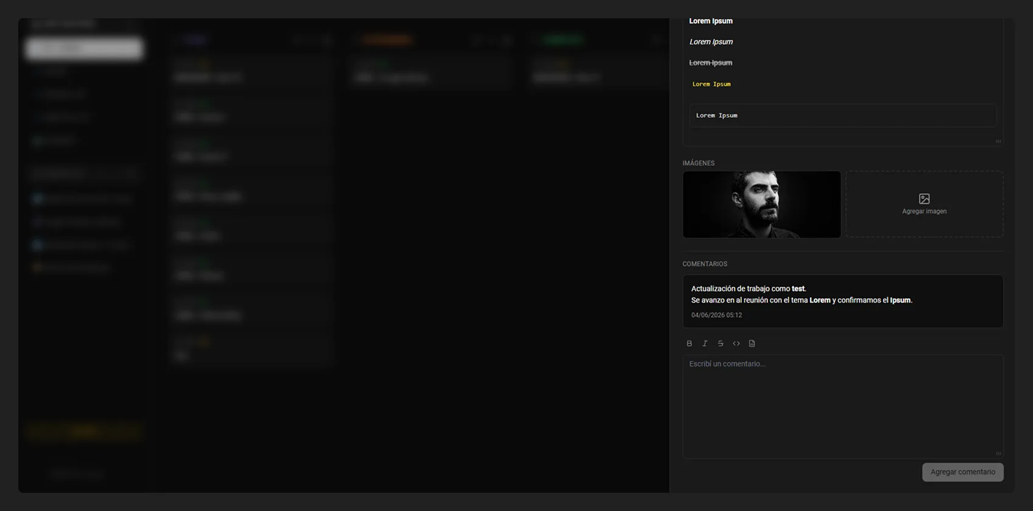Viewport: 1033px width, 511px height.
Task: Click the strikethrough Lorem Ipsum line
Action: click(711, 63)
